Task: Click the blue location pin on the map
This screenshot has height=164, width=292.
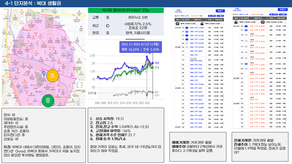Action: point(44,74)
